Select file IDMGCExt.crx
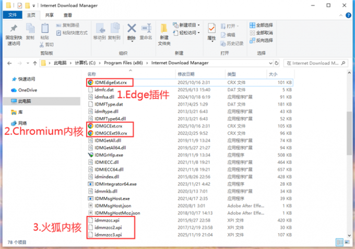This screenshot has width=355, height=249. tap(108, 126)
